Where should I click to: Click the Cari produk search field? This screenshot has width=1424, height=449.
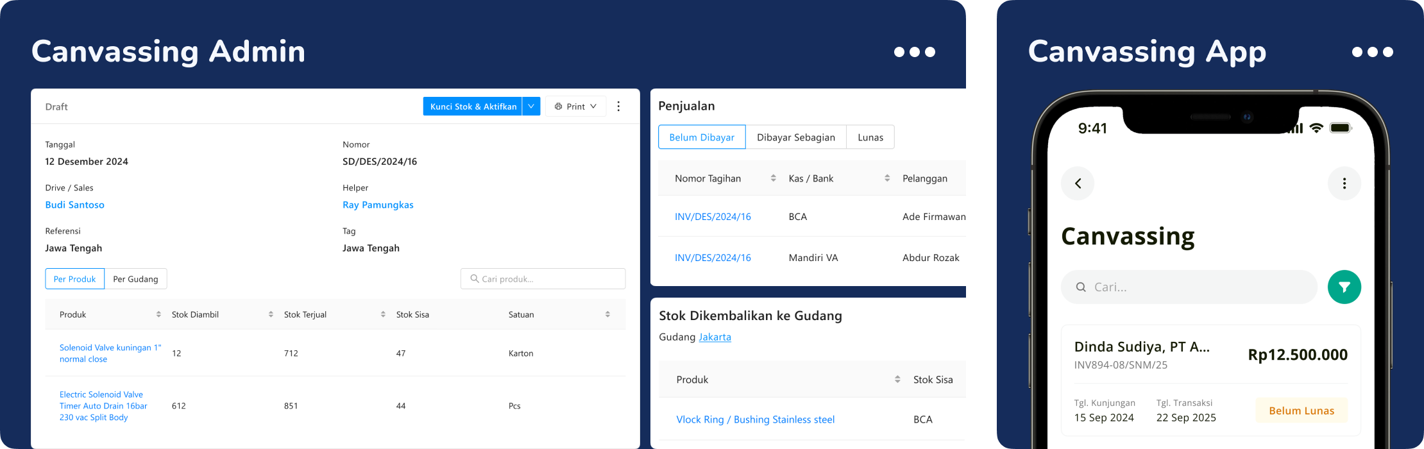coord(543,279)
